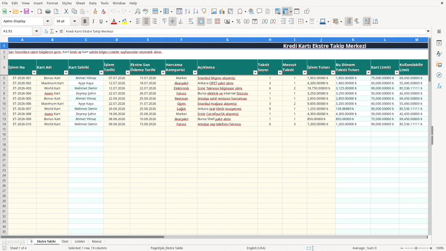The image size is (446, 251).
Task: Open the borders dropdown arrow
Action: coord(306,22)
